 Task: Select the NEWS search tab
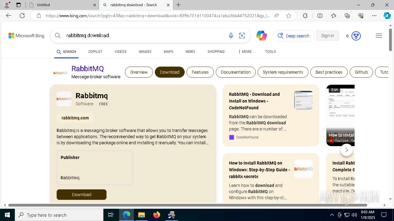(190, 52)
